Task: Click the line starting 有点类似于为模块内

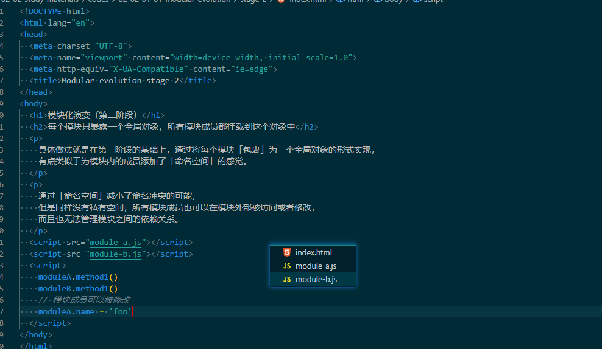Action: pos(143,161)
